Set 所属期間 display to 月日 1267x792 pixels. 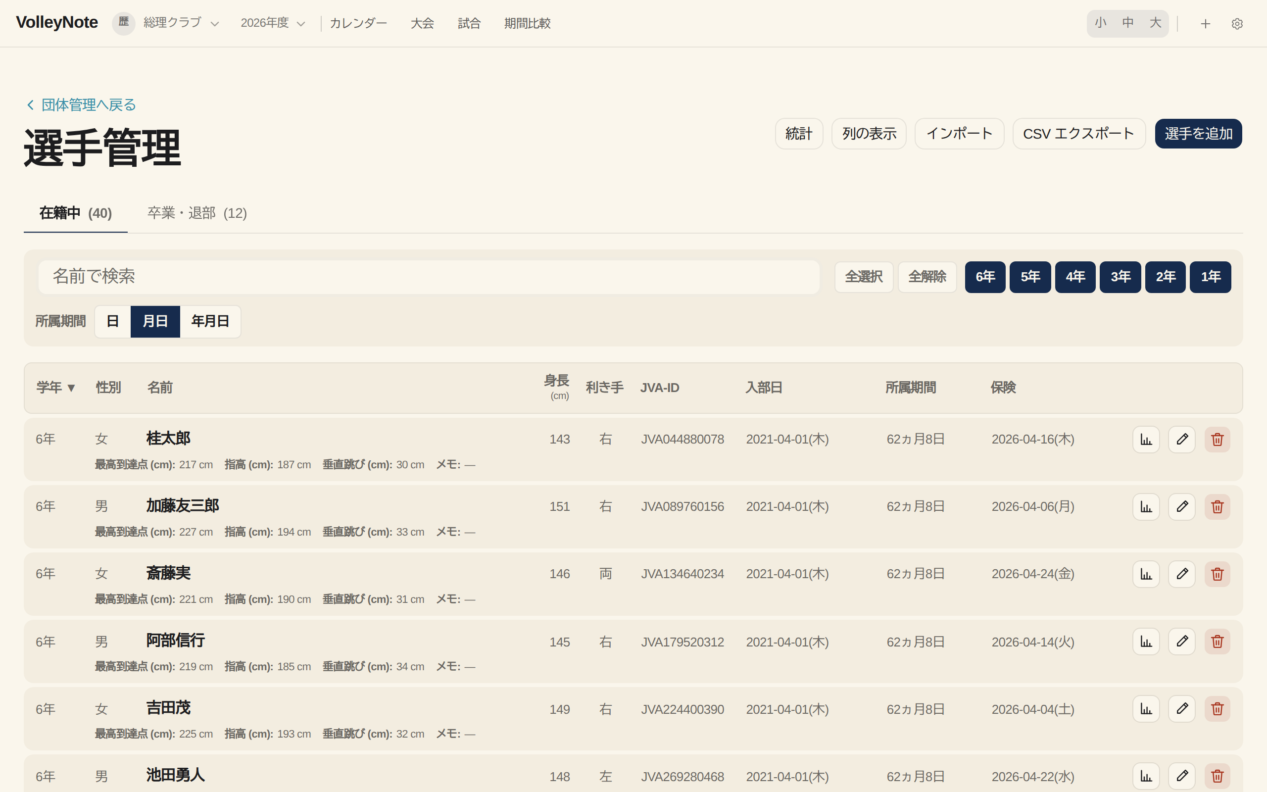[155, 322]
